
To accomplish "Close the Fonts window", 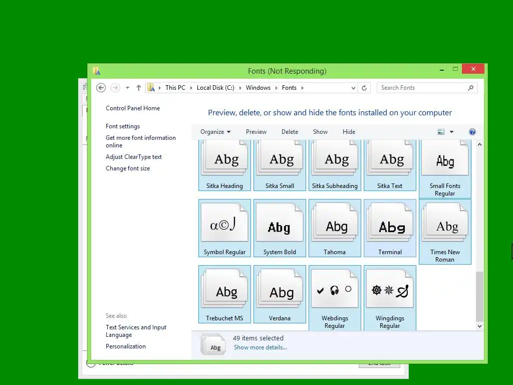I will pyautogui.click(x=473, y=69).
